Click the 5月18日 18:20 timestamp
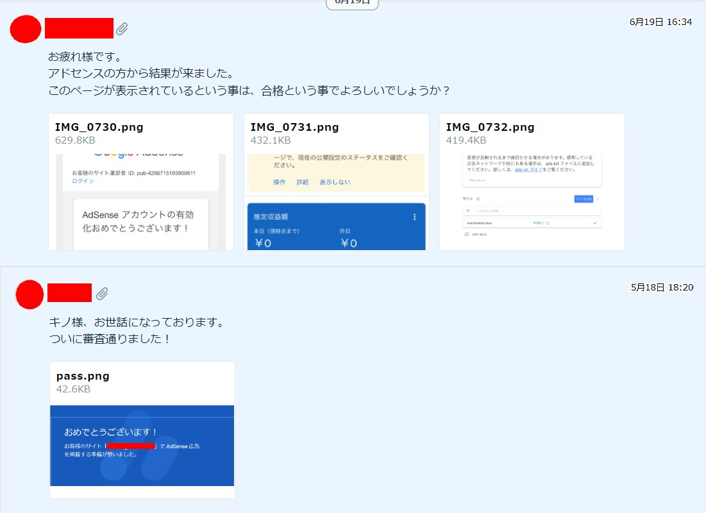Viewport: 706px width, 513px height. (662, 287)
